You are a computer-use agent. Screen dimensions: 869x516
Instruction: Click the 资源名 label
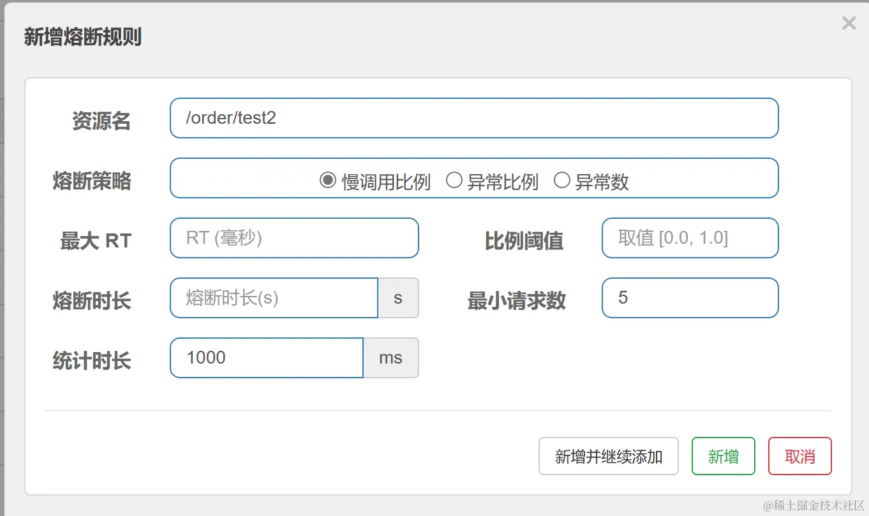pyautogui.click(x=101, y=121)
